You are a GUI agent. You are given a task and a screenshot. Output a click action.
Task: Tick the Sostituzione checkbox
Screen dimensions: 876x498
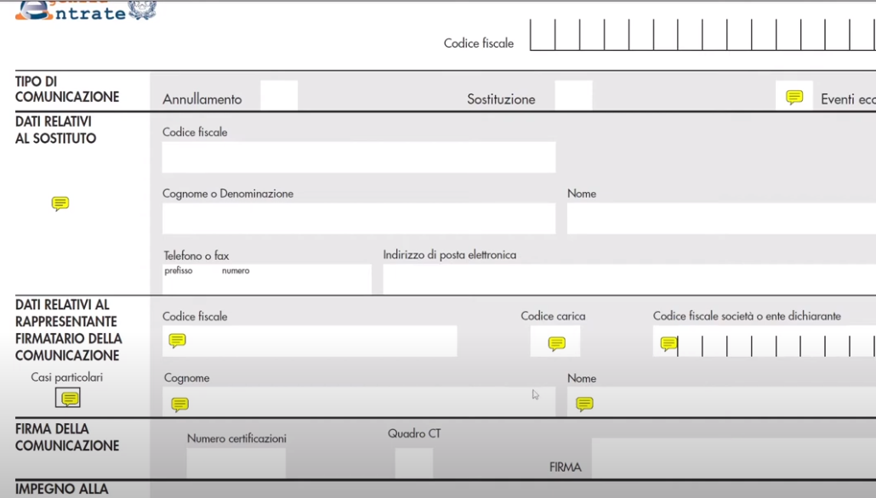573,96
